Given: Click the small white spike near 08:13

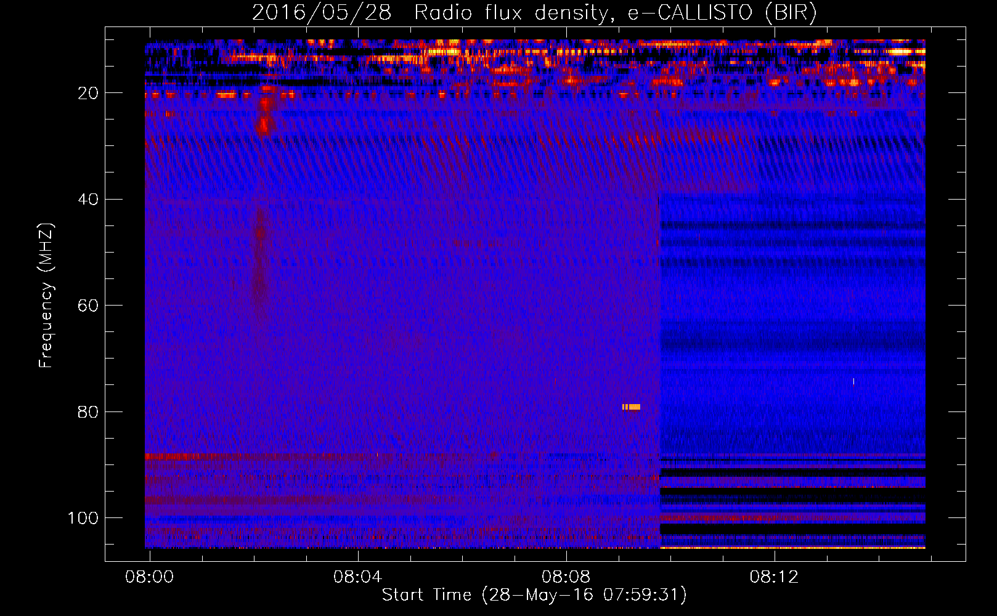Looking at the screenshot, I should [853, 382].
